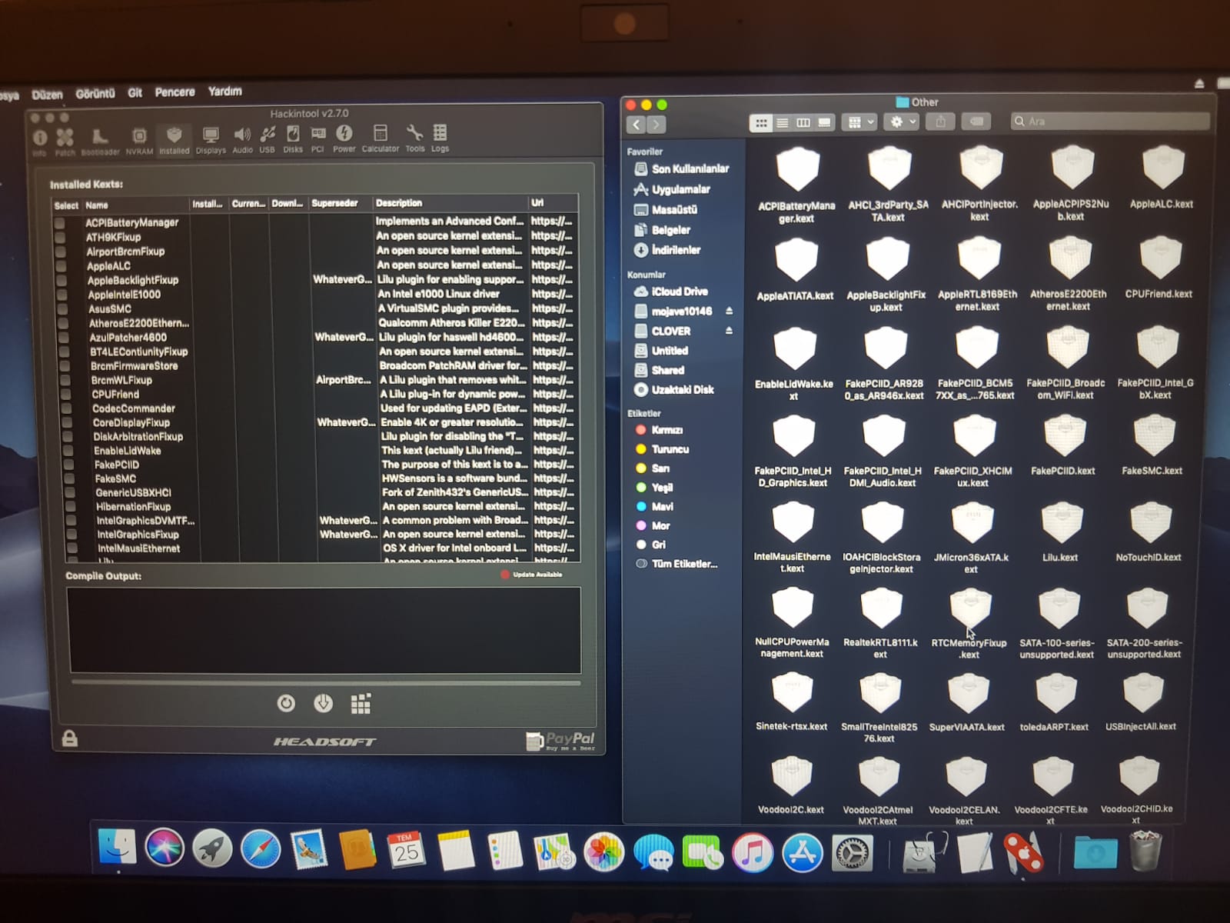Switch to the Audio tab icon
Image resolution: width=1230 pixels, height=923 pixels.
pos(242,138)
